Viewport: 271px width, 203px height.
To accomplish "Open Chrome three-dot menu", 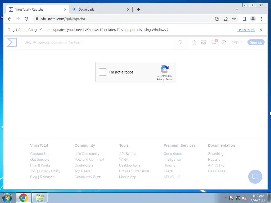I will coord(261,19).
